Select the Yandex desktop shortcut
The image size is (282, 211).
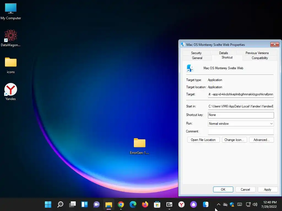click(11, 92)
